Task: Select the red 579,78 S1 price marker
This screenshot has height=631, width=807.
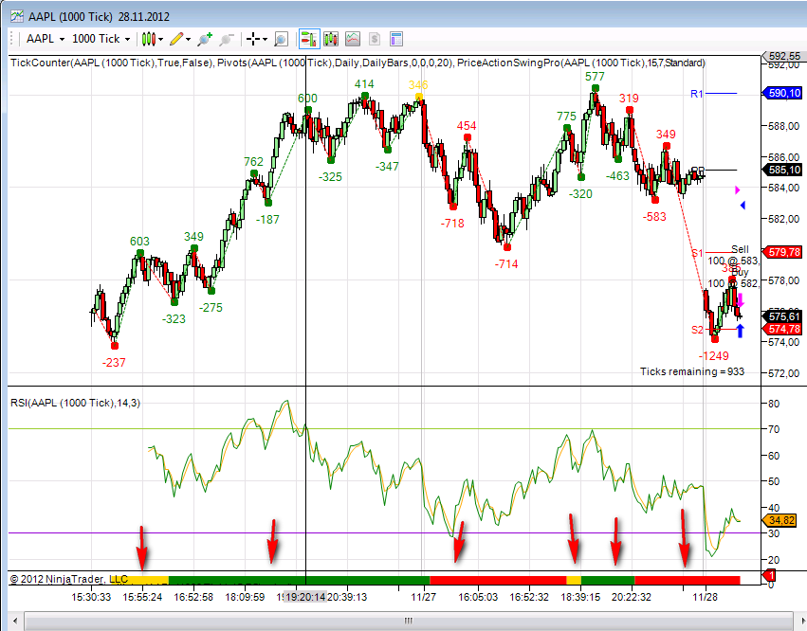Action: coord(781,252)
